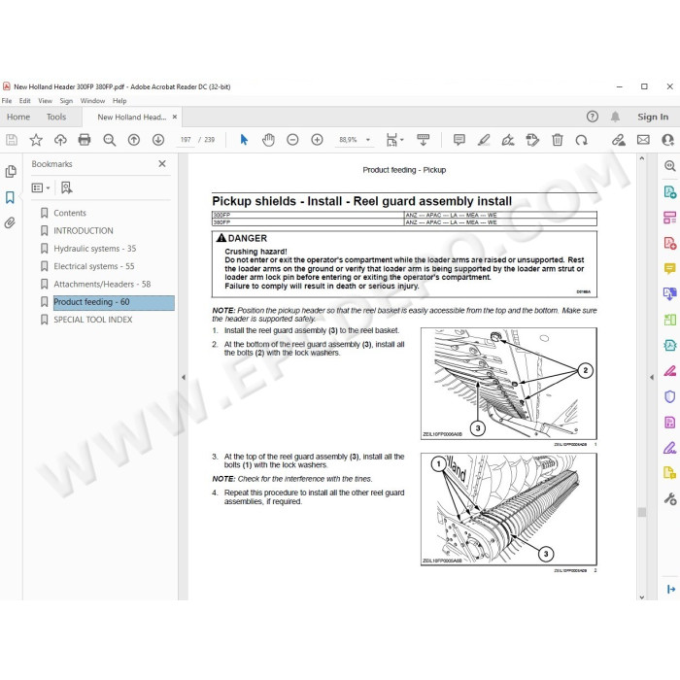Open the INTRODUCTION bookmark
Viewport: 680px width, 680px height.
click(84, 231)
